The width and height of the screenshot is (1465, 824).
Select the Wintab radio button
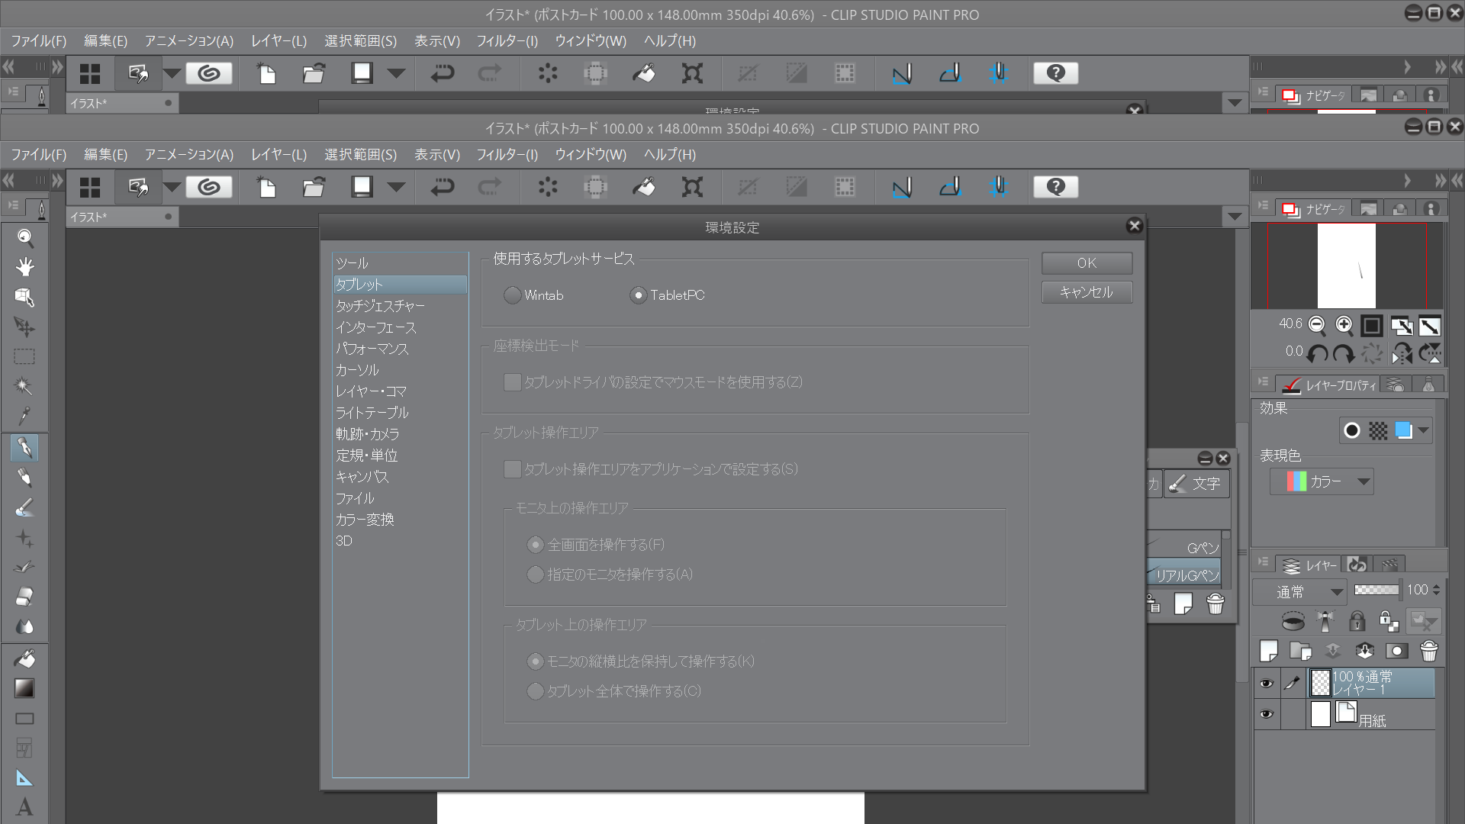pos(513,295)
